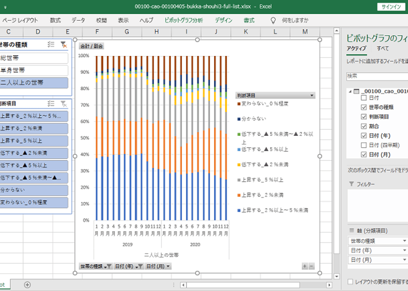Open 世帯の種類 chart axis filter button
Viewport: 408px width, 291px height.
coord(96,266)
